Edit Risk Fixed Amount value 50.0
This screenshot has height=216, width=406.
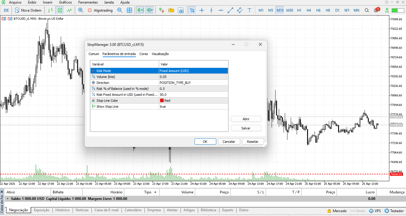coord(193,95)
